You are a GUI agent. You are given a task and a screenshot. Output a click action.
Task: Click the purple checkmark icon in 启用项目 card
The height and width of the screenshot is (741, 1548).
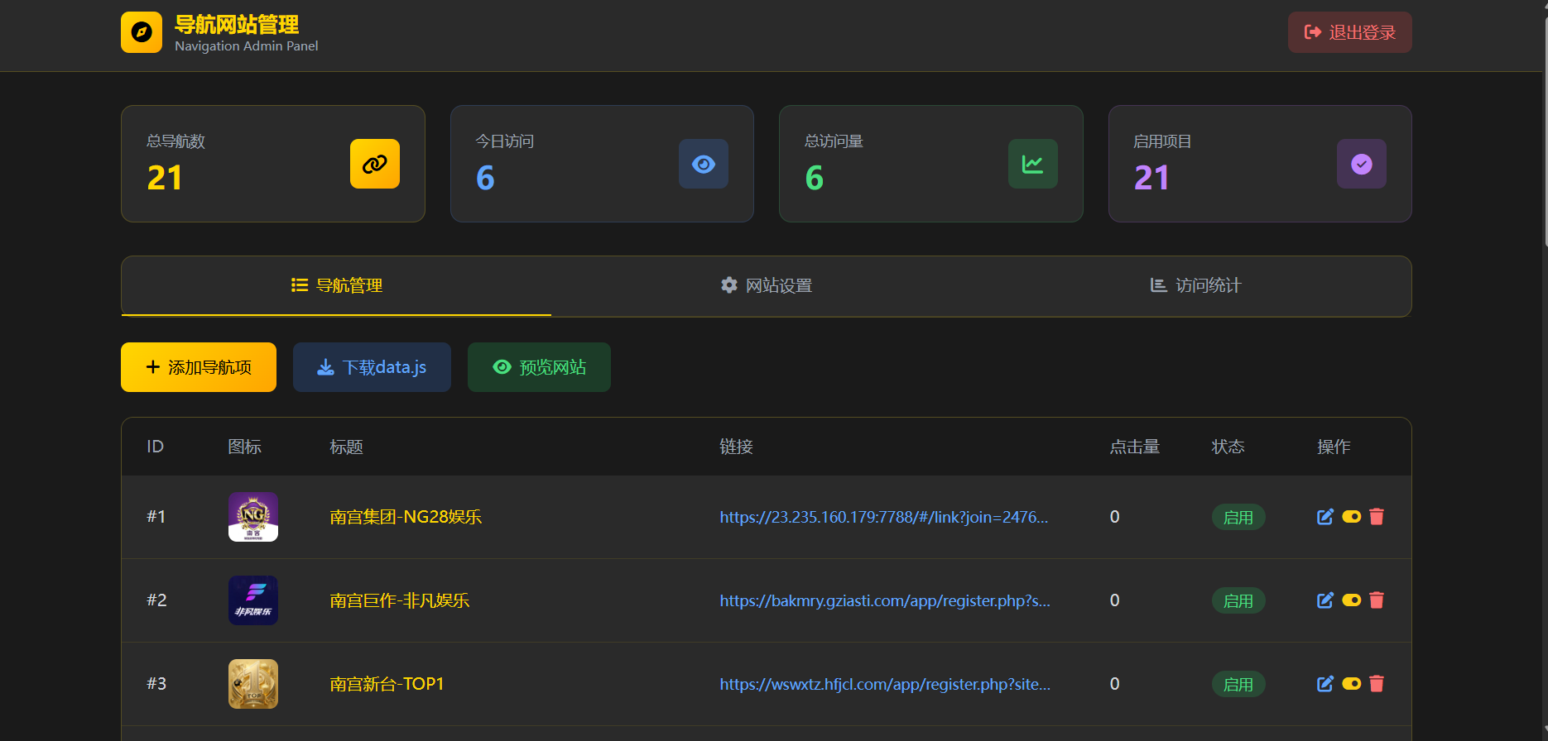[1361, 164]
